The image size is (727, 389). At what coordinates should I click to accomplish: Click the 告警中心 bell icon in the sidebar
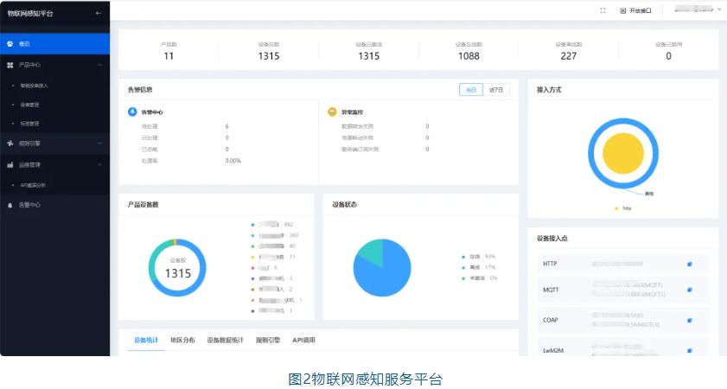[10, 205]
